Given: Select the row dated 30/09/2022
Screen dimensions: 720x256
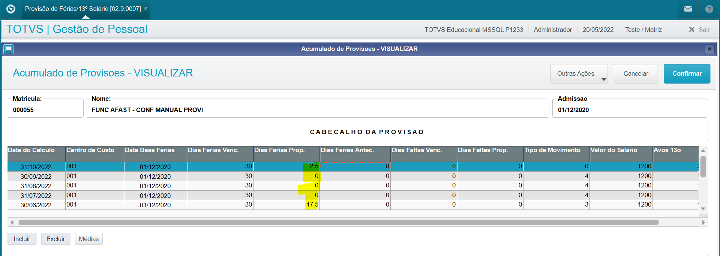Looking at the screenshot, I should tap(353, 176).
